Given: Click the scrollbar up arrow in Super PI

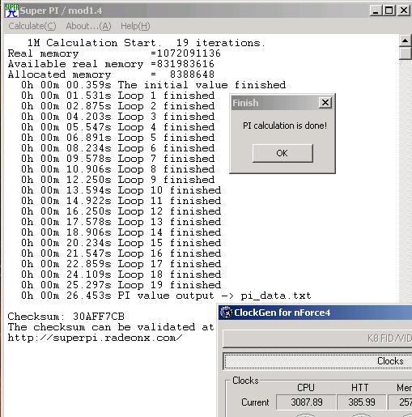Looking at the screenshot, I should point(405,41).
